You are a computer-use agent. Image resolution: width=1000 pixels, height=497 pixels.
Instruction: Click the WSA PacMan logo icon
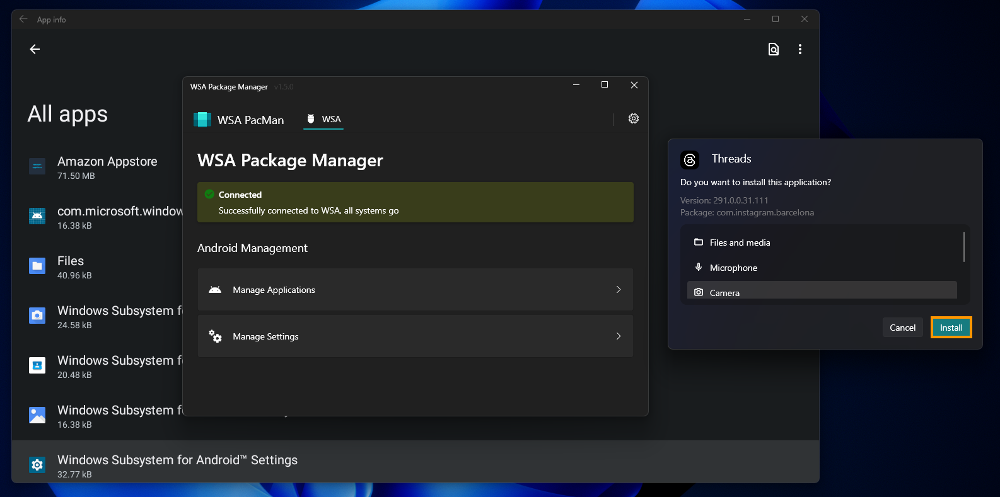(202, 120)
